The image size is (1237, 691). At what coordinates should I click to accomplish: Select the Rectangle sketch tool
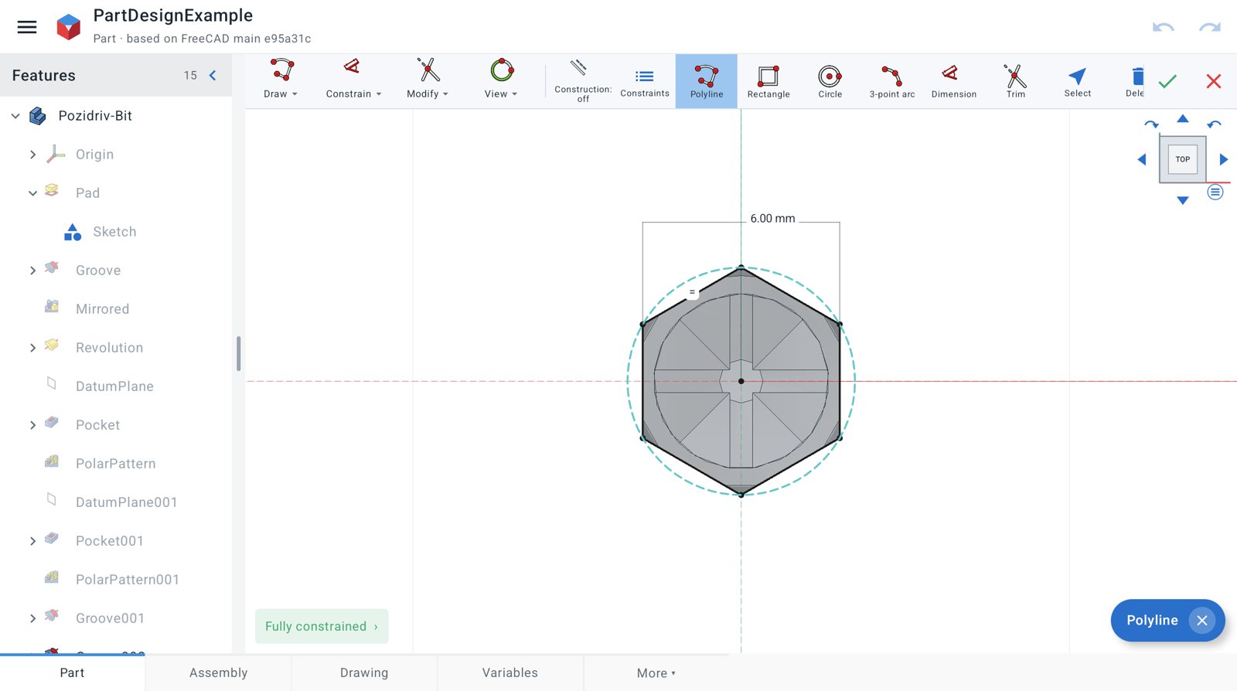click(x=768, y=81)
